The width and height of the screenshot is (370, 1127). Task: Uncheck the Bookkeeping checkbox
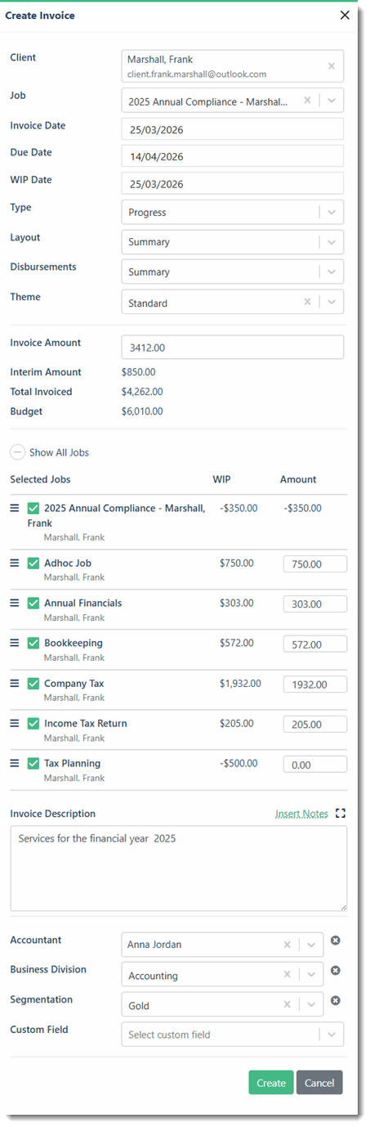click(x=33, y=643)
